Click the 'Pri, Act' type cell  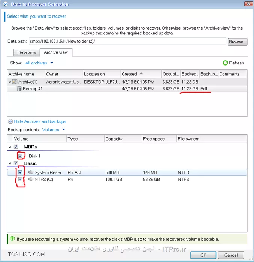74,172
